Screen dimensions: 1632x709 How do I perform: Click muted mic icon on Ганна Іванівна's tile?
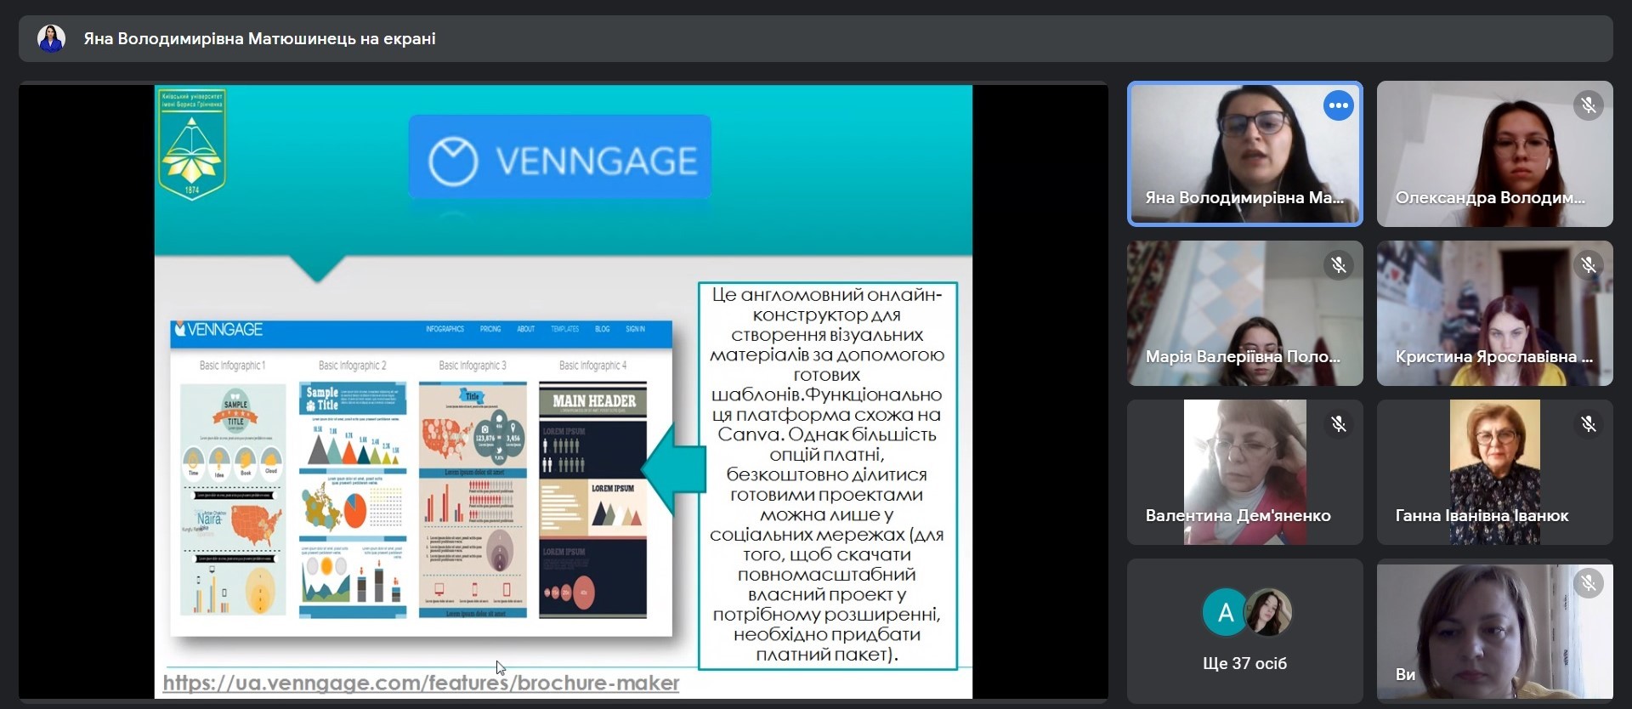tap(1588, 424)
